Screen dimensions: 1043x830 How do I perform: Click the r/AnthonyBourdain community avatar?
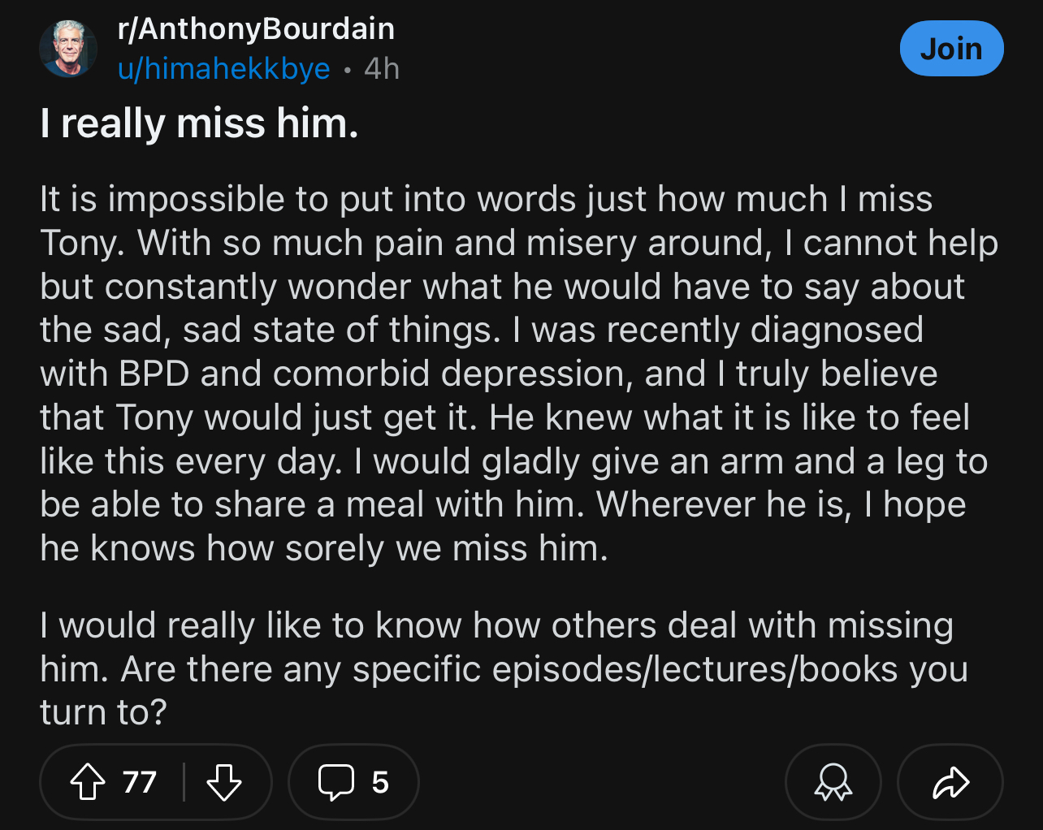coord(68,49)
